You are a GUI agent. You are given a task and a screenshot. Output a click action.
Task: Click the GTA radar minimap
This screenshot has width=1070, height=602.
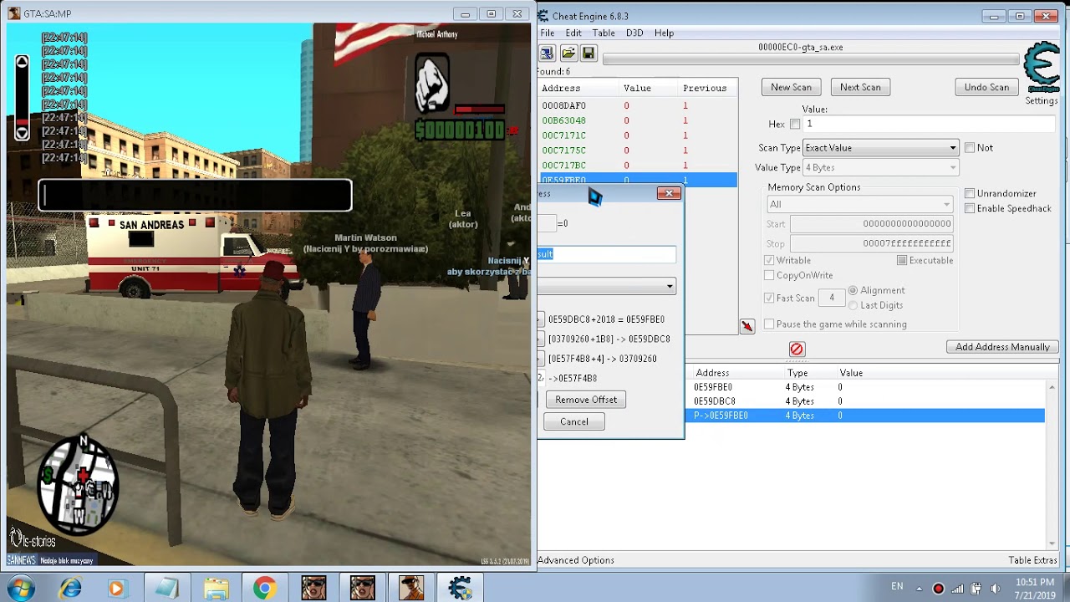point(77,485)
